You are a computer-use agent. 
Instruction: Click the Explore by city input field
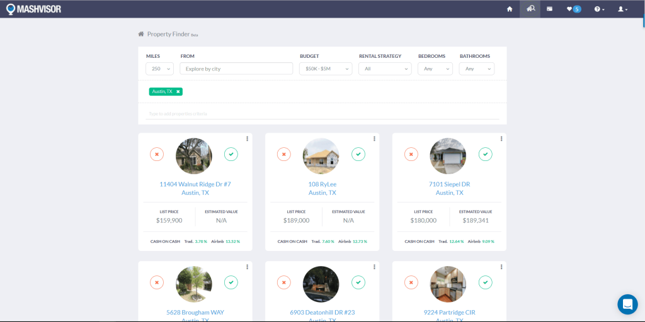[x=236, y=69]
